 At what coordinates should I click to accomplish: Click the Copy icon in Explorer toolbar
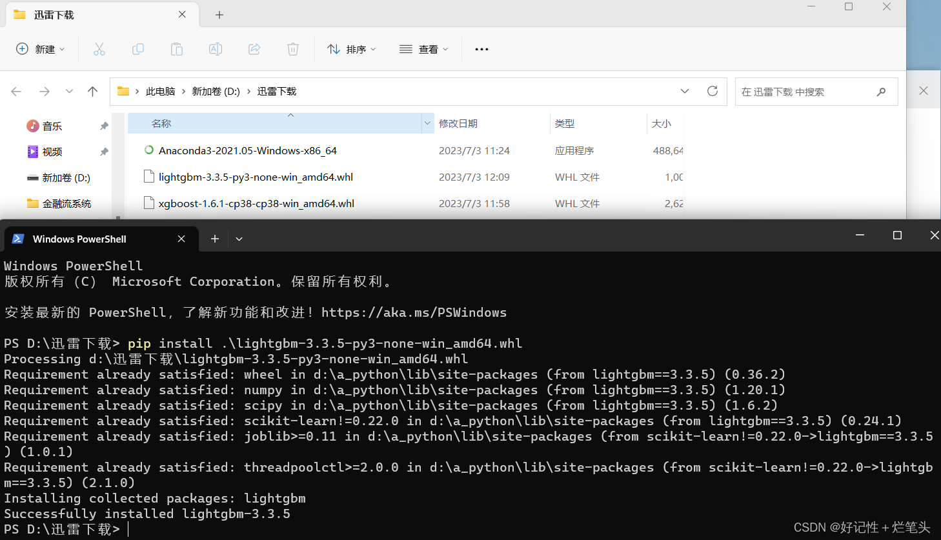coord(138,49)
